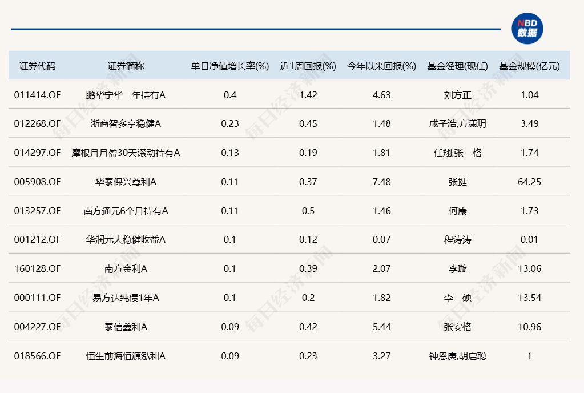Screen dimensions: 584x393
Task: Click the 近1周回报(%) column header
Action: point(308,66)
